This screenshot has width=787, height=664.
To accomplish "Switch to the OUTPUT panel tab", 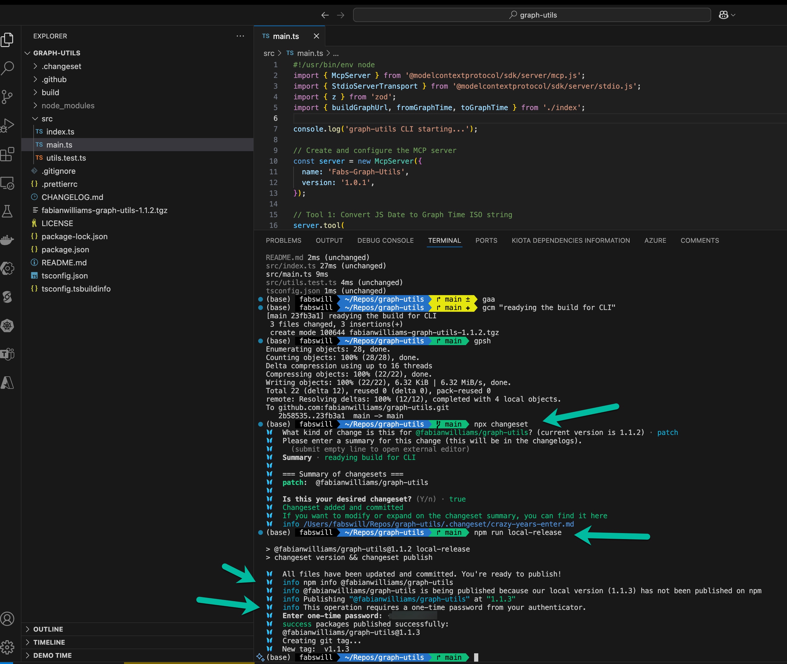I will (x=329, y=241).
